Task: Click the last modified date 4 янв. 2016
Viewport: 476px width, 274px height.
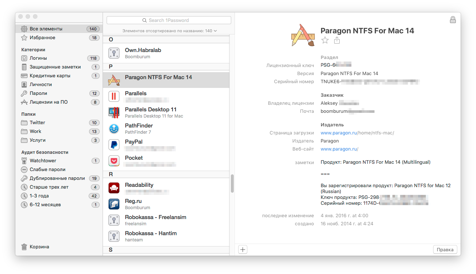Action: click(344, 216)
